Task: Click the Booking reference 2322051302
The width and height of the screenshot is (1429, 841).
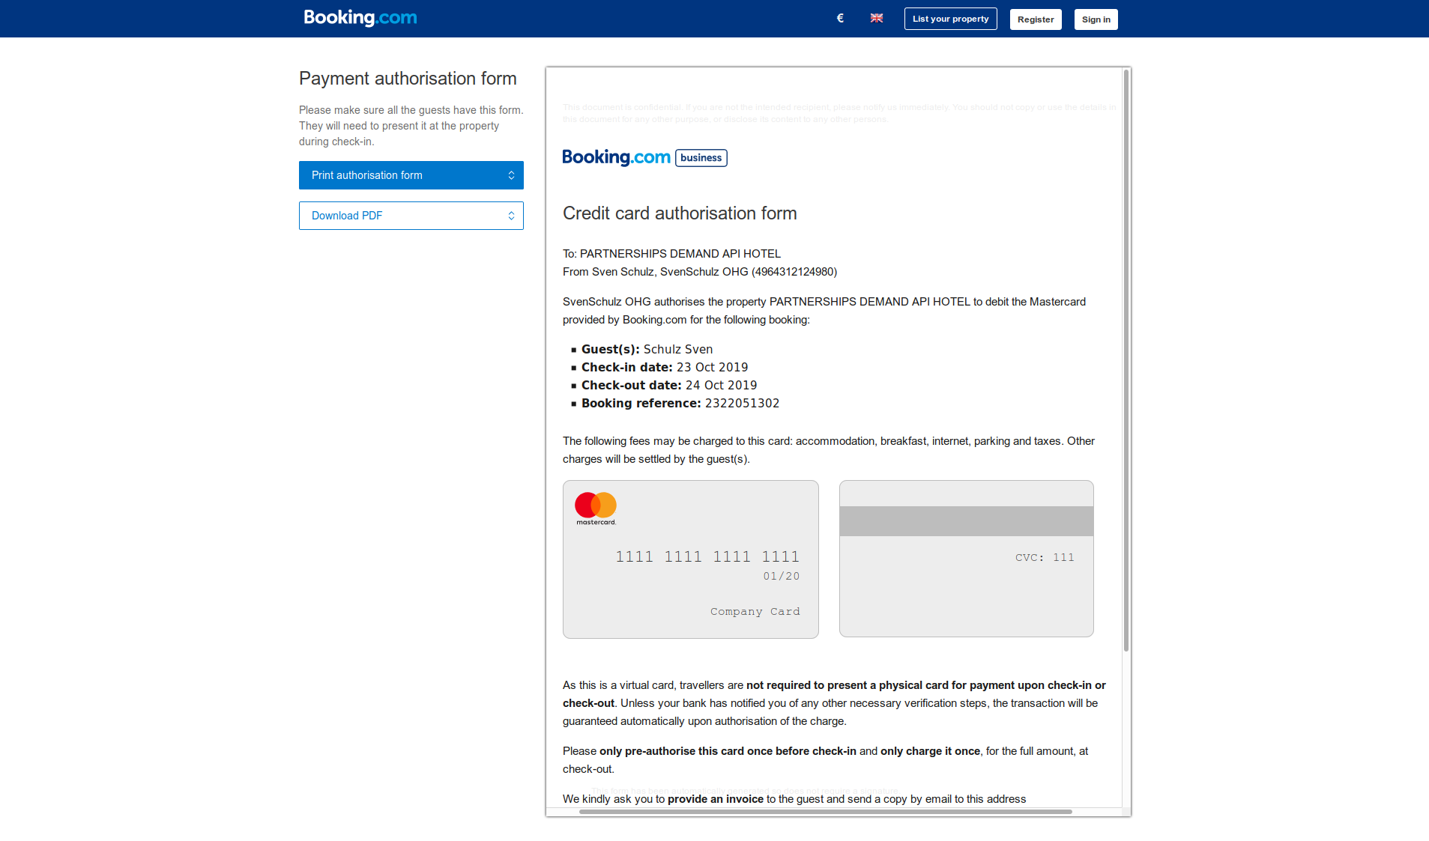Action: point(680,403)
